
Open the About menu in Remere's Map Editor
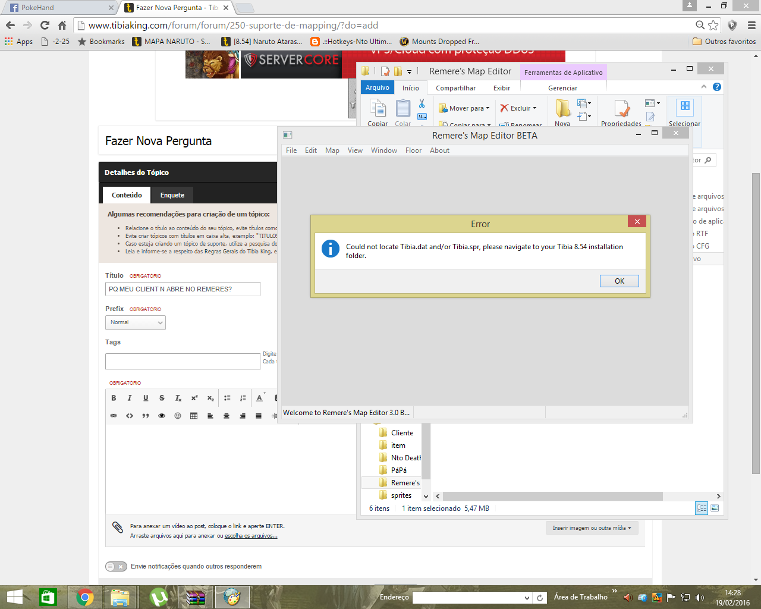(440, 150)
